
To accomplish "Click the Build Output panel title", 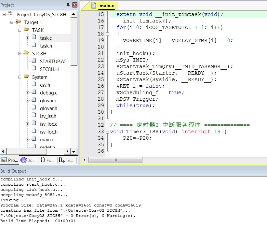I will [13, 171].
